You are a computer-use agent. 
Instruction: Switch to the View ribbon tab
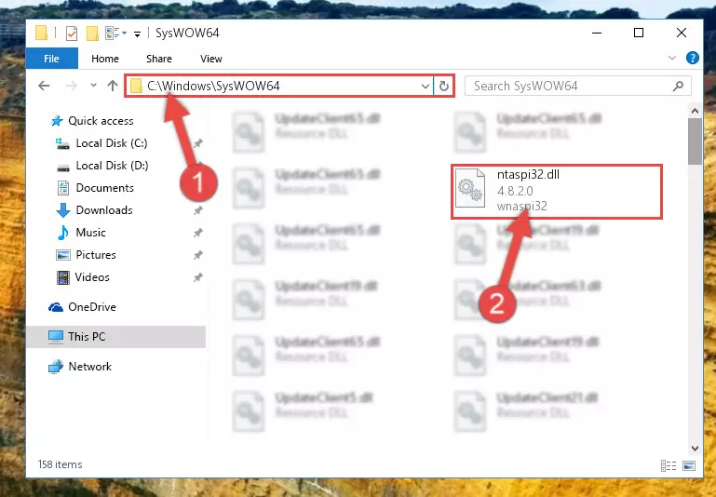[211, 59]
